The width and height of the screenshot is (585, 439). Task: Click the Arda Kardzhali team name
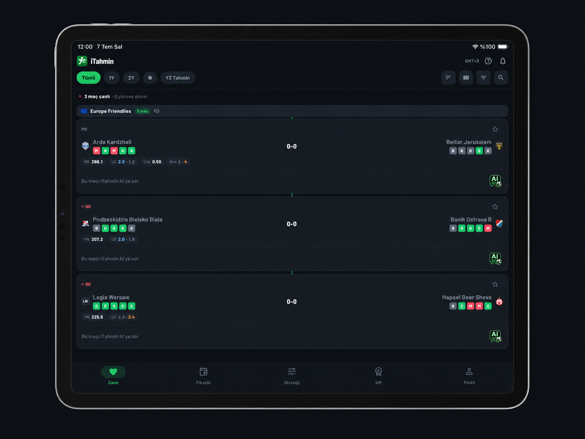(112, 142)
